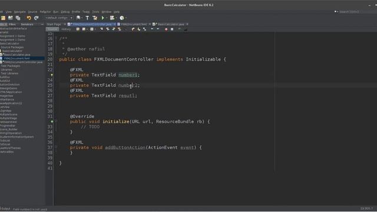Click the addButtonAction method name in code
The height and width of the screenshot is (212, 377).
click(x=125, y=148)
